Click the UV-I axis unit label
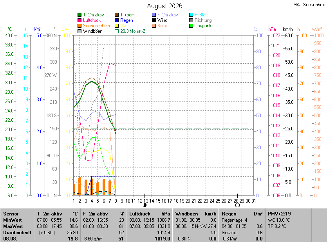 [65, 29]
